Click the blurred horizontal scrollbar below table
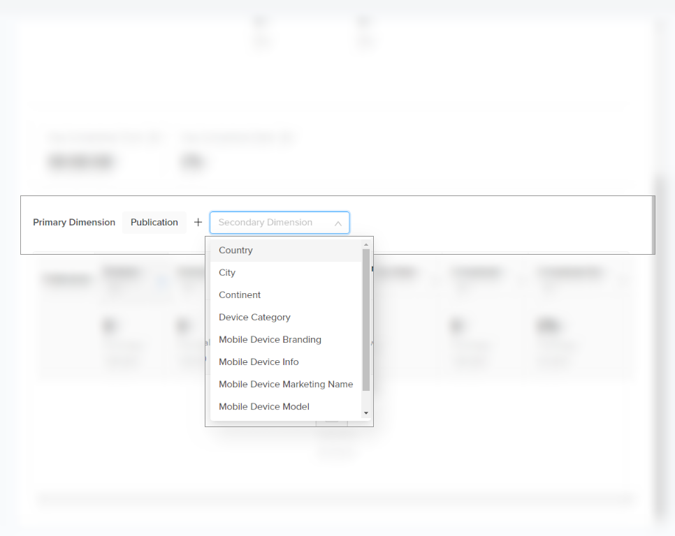Viewport: 675px width, 536px height. (335, 499)
